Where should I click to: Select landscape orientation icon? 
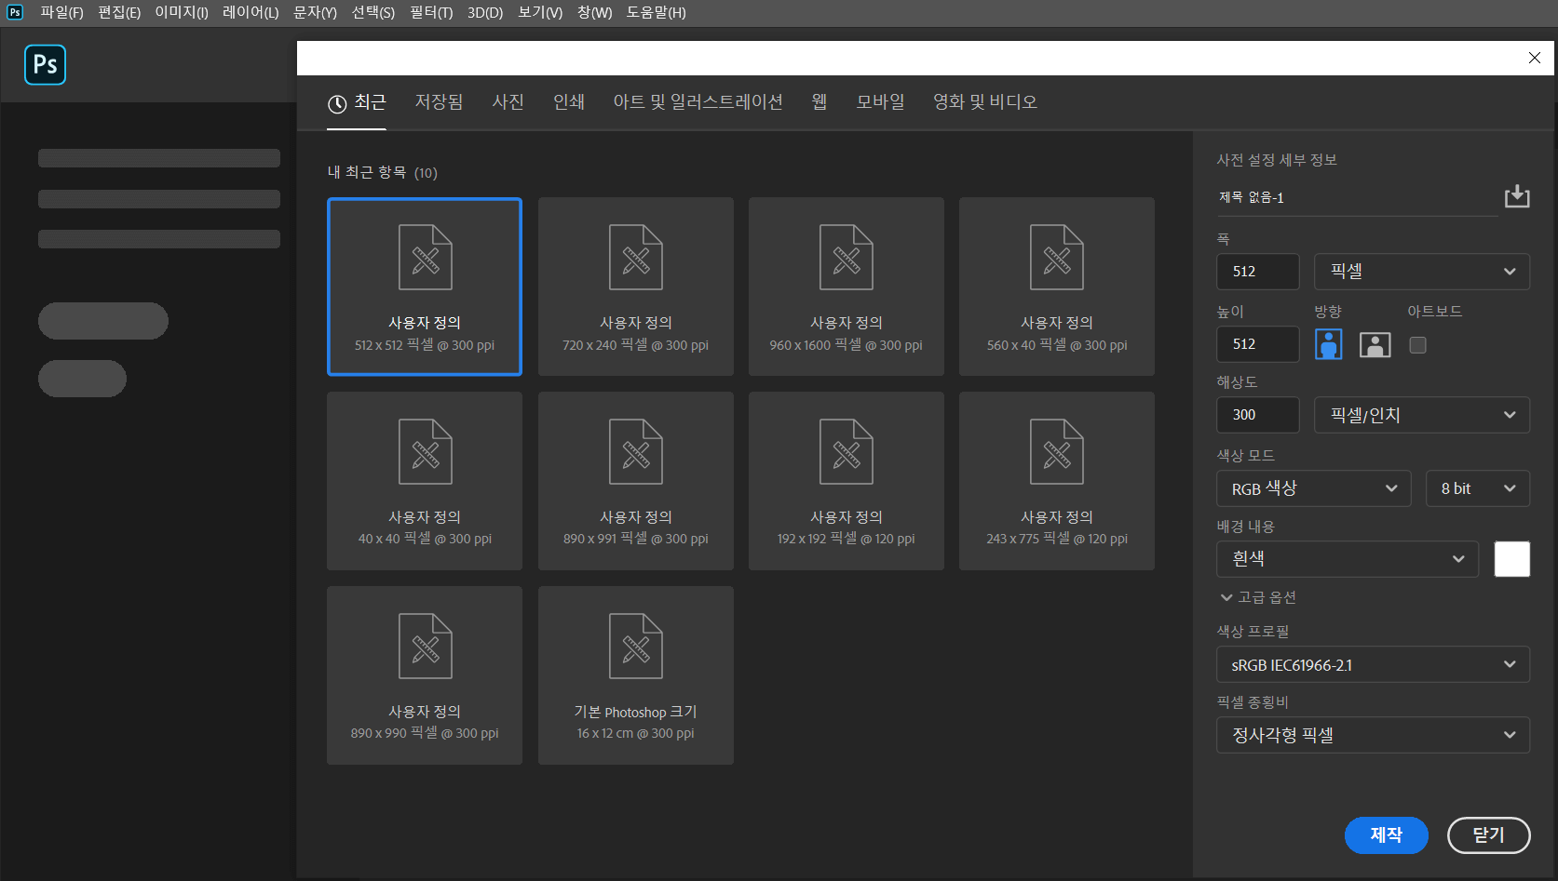click(x=1375, y=344)
